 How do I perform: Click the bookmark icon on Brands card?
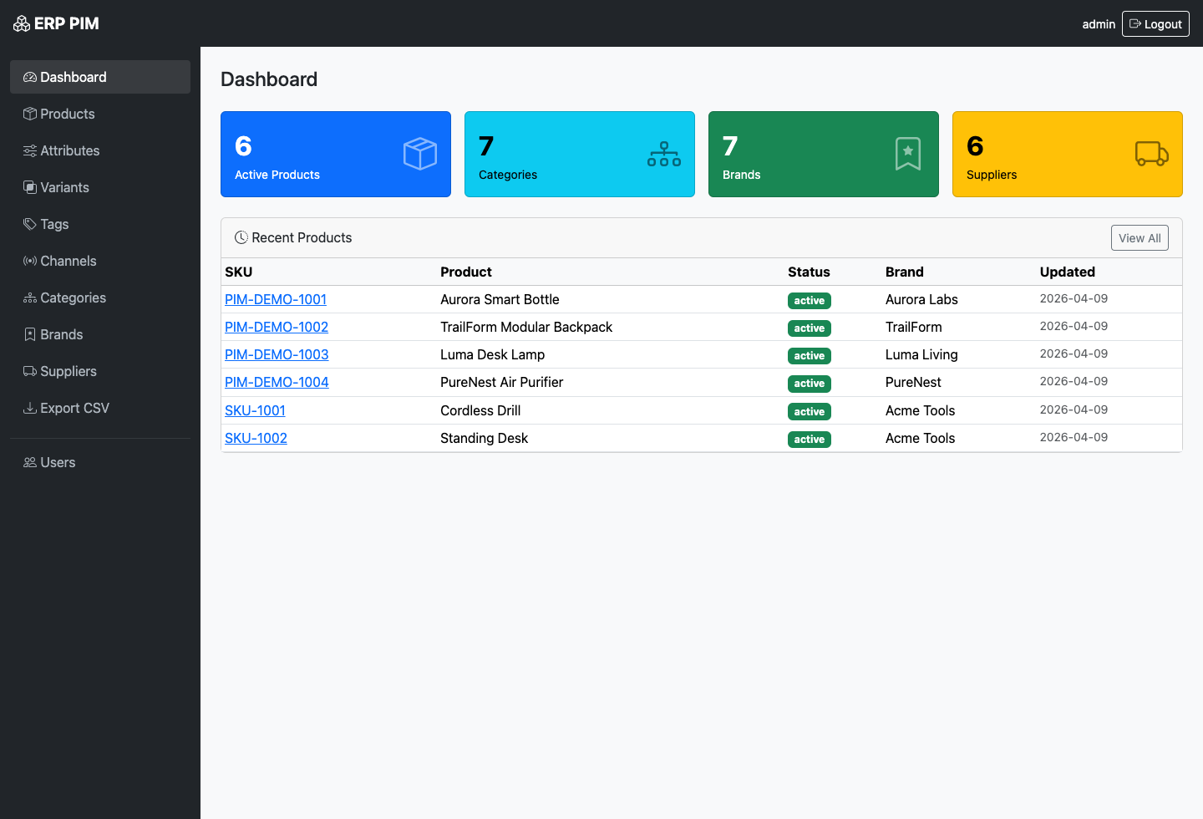tap(907, 154)
